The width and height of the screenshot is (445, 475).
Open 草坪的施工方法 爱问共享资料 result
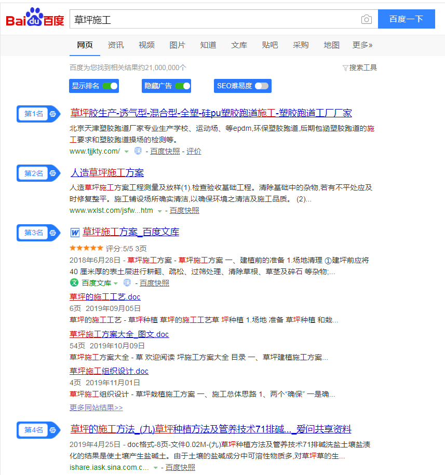point(211,429)
